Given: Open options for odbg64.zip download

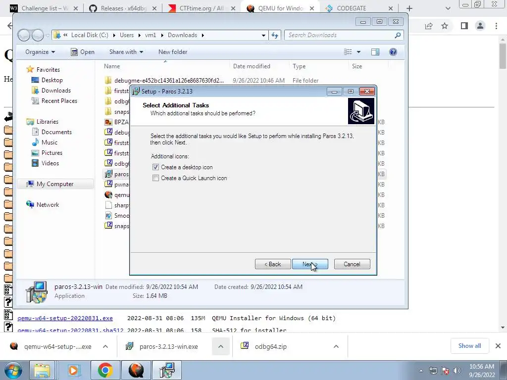Looking at the screenshot, I should pyautogui.click(x=336, y=346).
